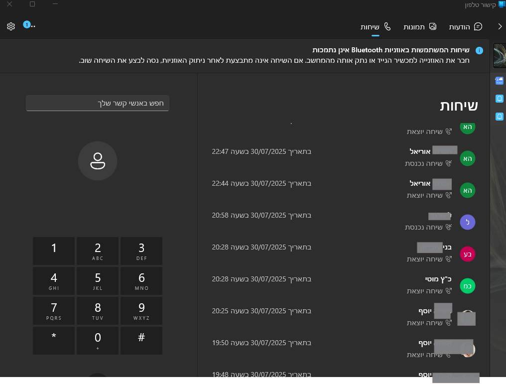This screenshot has width=506, height=384.
Task: Click the green כמ contact avatar
Action: click(467, 285)
